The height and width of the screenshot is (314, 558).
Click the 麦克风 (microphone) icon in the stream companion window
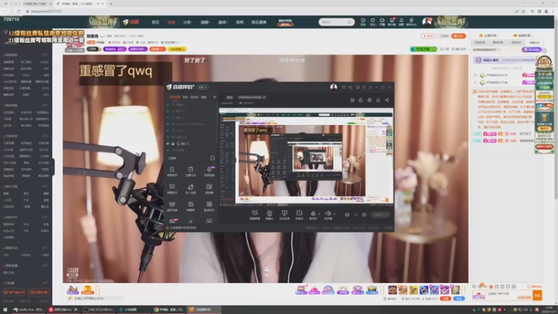pos(312,215)
